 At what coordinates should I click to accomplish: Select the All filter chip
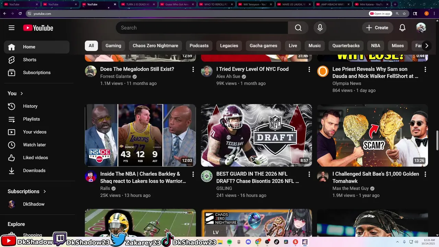[91, 46]
